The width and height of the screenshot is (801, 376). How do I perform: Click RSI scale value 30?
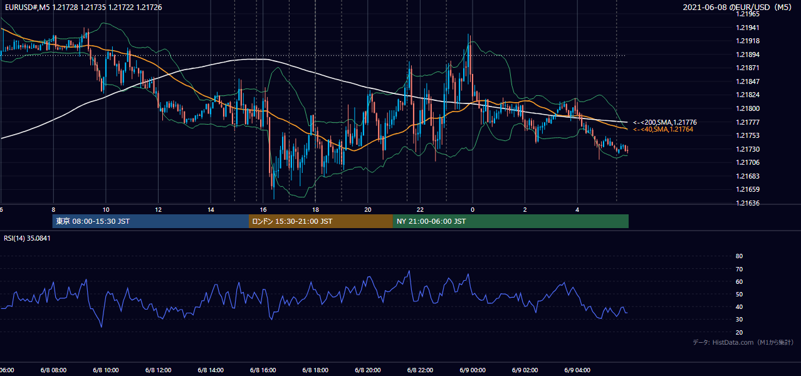click(x=739, y=320)
